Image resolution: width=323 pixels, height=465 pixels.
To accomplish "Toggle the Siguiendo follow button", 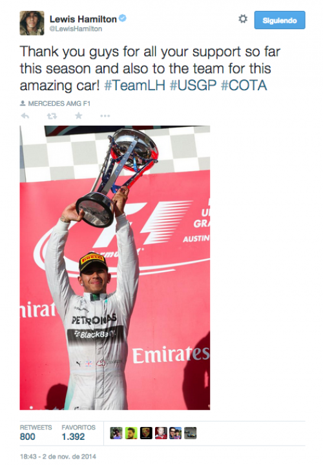I will [280, 20].
